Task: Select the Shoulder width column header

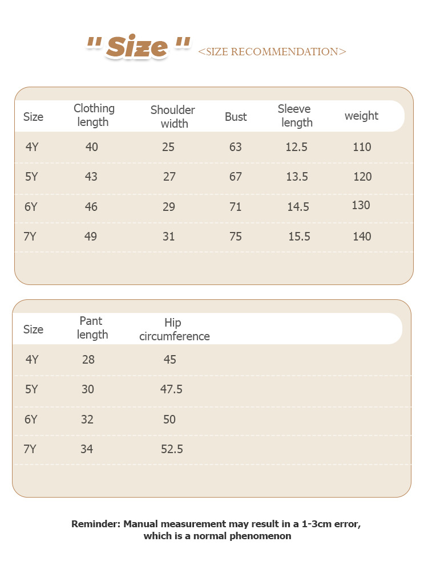Action: point(173,116)
